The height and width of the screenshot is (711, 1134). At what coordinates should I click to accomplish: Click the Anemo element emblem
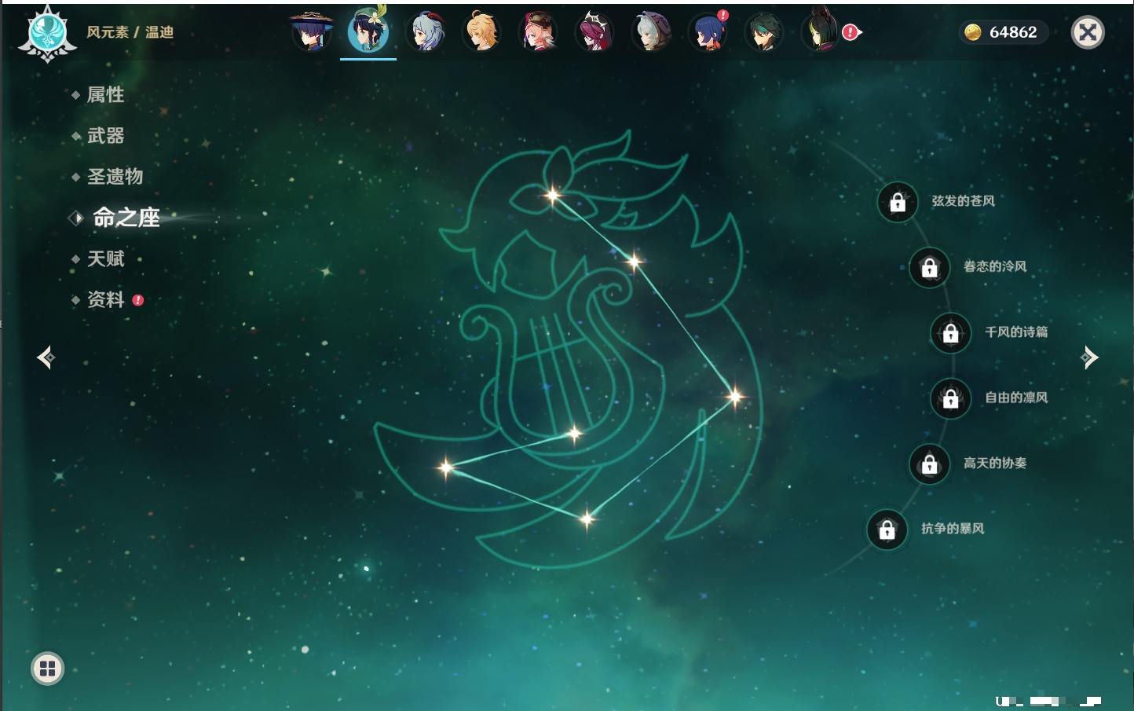coord(47,33)
